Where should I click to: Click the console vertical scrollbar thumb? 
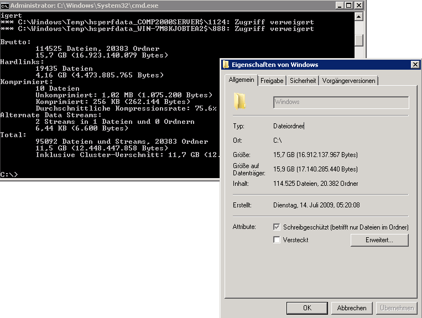[359, 40]
